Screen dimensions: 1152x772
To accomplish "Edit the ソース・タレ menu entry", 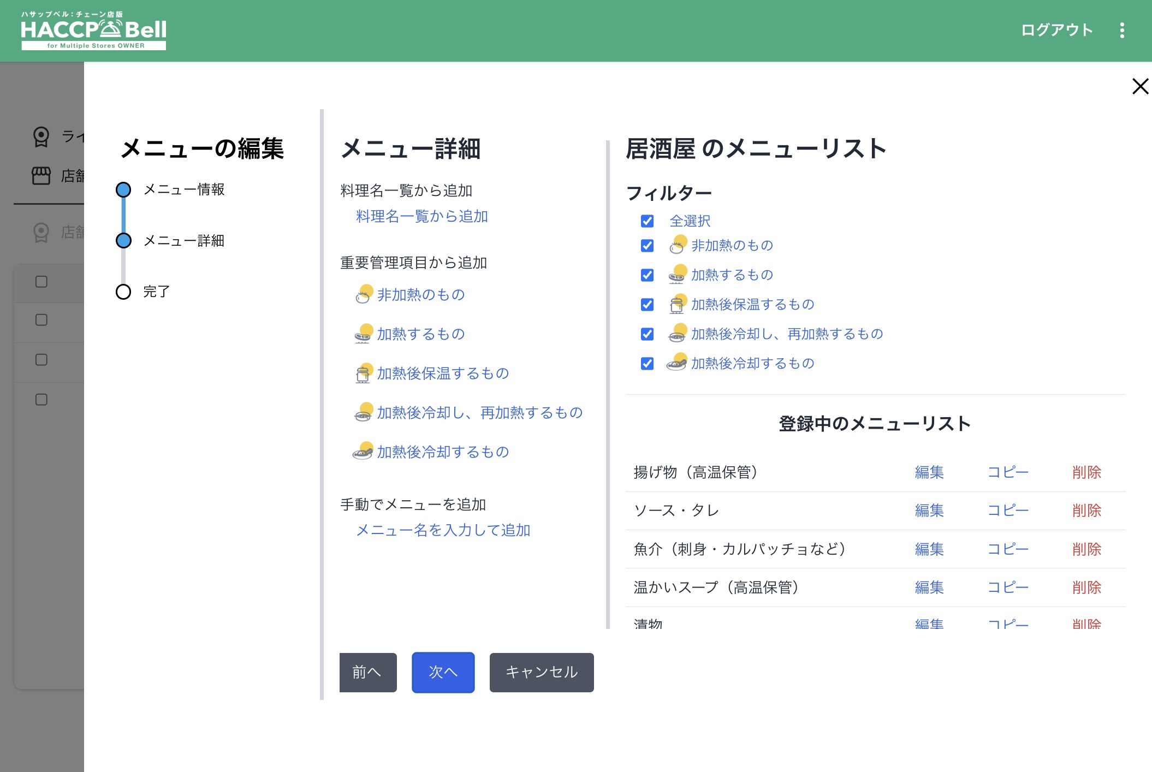I will click(x=929, y=510).
